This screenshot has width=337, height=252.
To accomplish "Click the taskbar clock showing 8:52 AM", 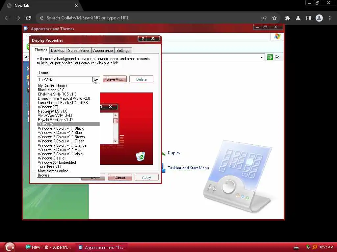I will 326,247.
